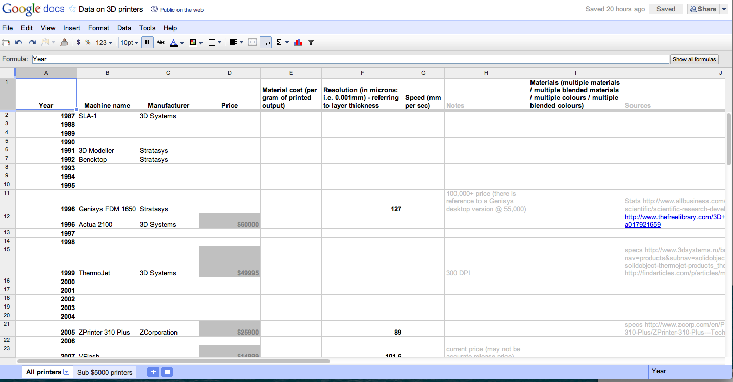The image size is (733, 382).
Task: Select the paint format brush icon
Action: [x=64, y=43]
